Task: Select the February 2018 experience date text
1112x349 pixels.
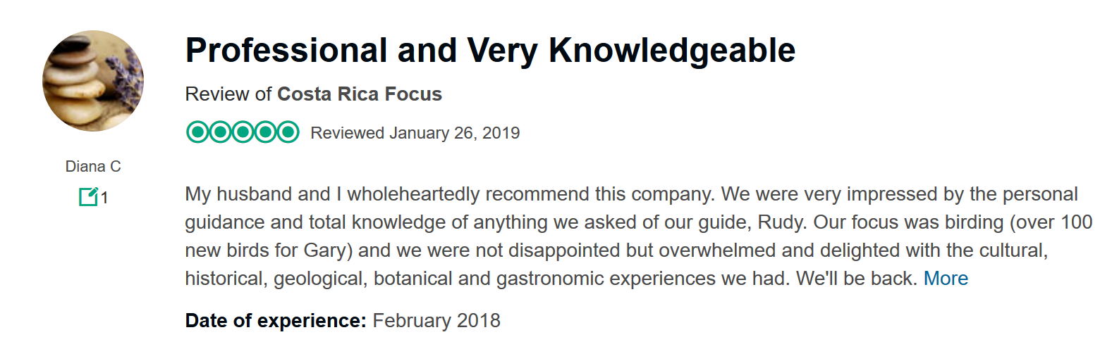Action: pos(436,321)
